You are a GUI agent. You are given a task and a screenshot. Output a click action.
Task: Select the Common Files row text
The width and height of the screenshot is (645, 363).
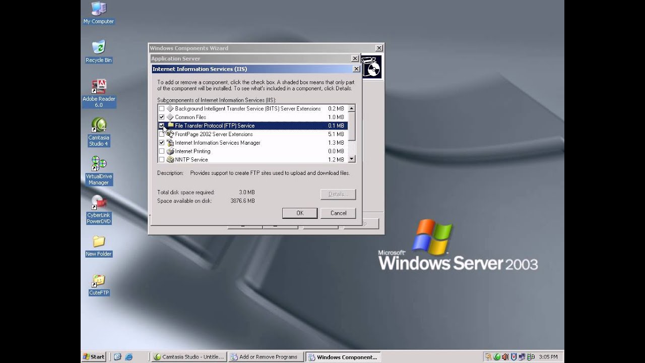(190, 117)
